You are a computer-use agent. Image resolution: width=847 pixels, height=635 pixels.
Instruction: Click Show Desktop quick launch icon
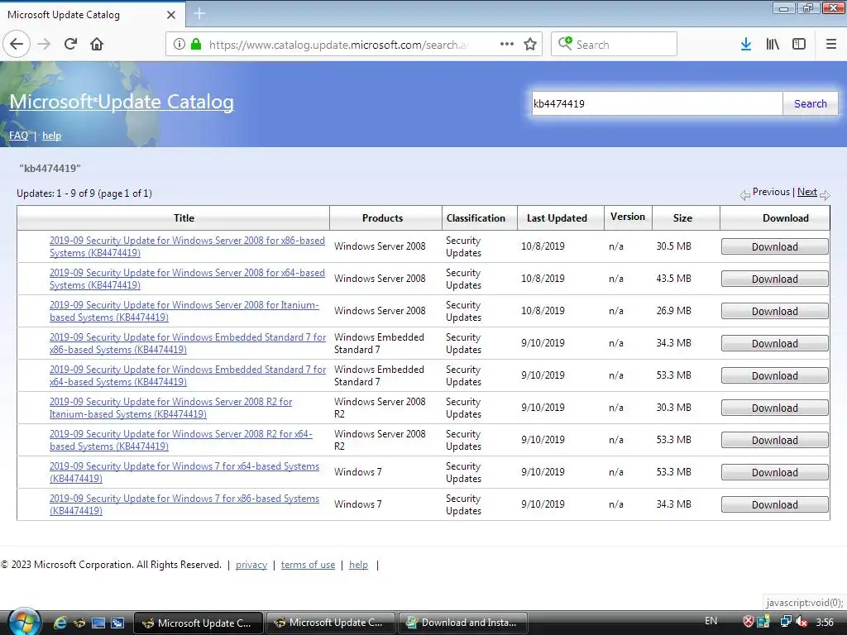(98, 623)
